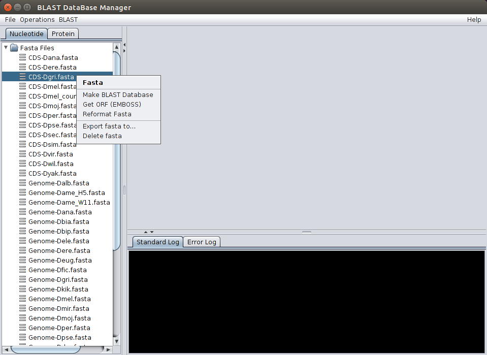Click the tree's vertical scrollbar thumb
Image resolution: width=487 pixels, height=355 pixels.
pos(116,151)
